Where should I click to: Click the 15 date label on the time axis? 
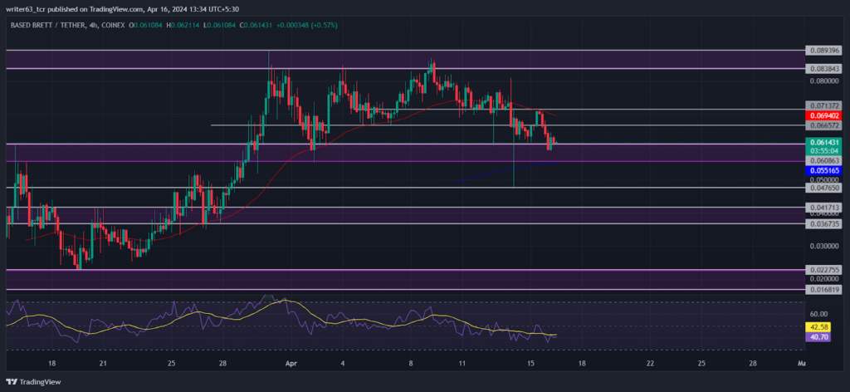click(x=530, y=361)
